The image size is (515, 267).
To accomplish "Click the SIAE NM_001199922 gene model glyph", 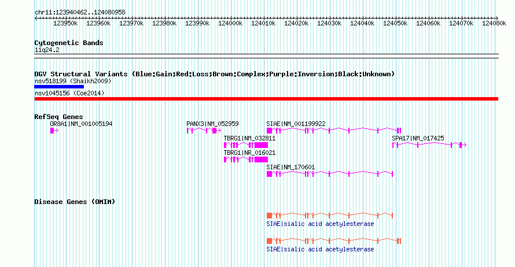I will point(334,131).
